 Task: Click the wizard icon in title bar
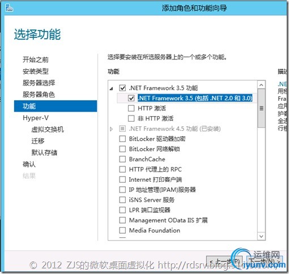point(9,8)
